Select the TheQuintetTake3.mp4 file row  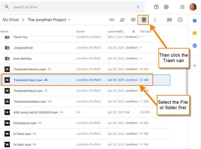85,91
